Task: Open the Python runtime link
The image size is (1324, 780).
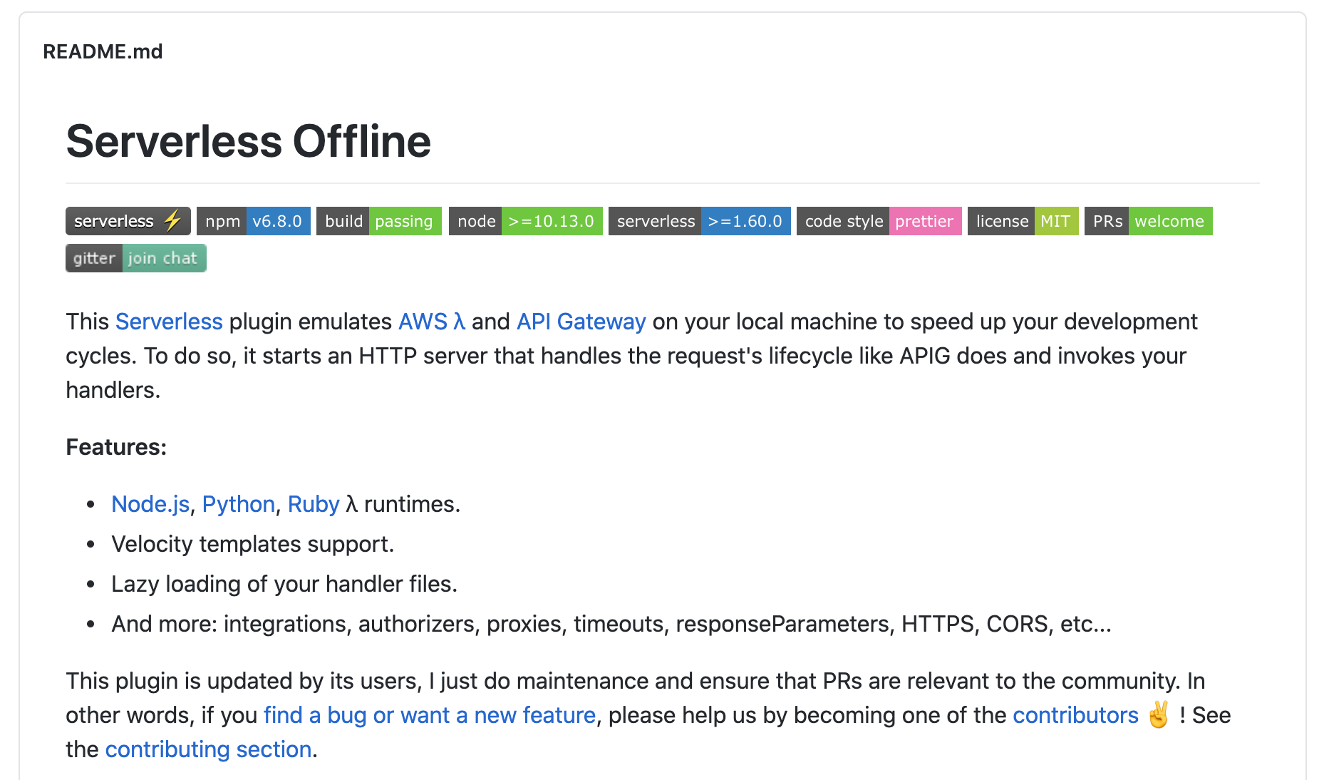Action: tap(238, 504)
